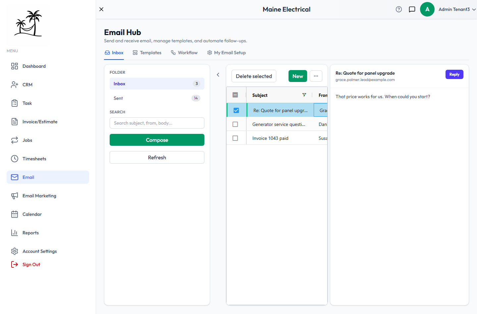Click the palm tree logo
This screenshot has width=477, height=314.
tap(28, 23)
